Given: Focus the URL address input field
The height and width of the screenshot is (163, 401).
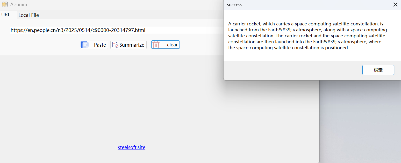Looking at the screenshot, I should pos(117,30).
